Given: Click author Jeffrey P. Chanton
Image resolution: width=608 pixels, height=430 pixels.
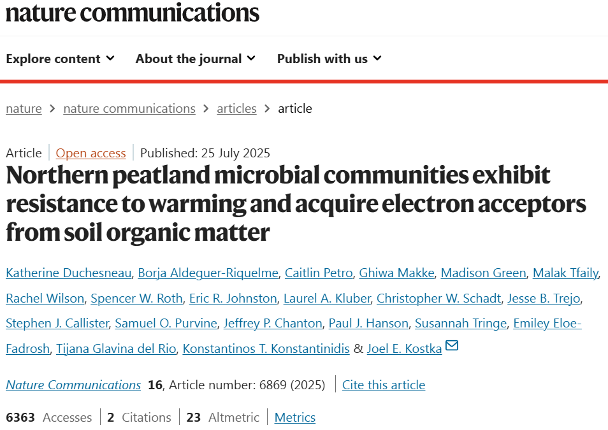Looking at the screenshot, I should (273, 324).
